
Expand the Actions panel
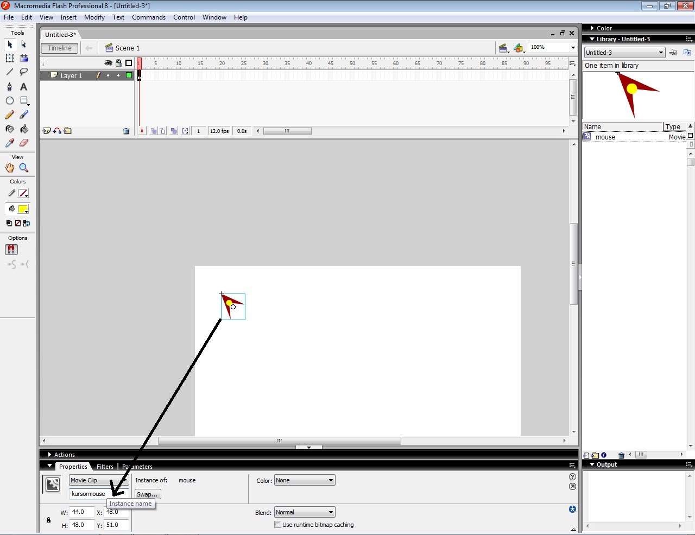coord(49,455)
